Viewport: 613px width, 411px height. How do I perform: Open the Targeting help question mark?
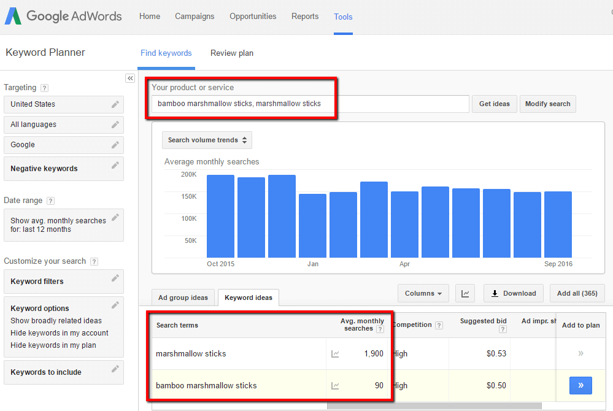pyautogui.click(x=45, y=88)
